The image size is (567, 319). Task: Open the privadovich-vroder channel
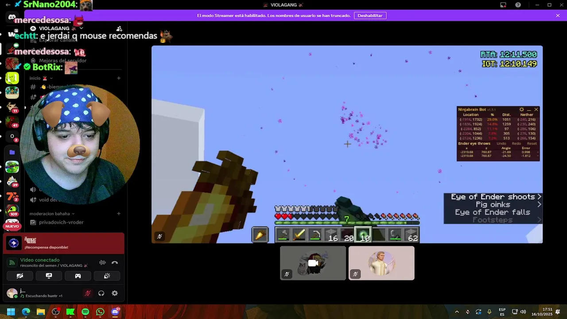tap(61, 222)
